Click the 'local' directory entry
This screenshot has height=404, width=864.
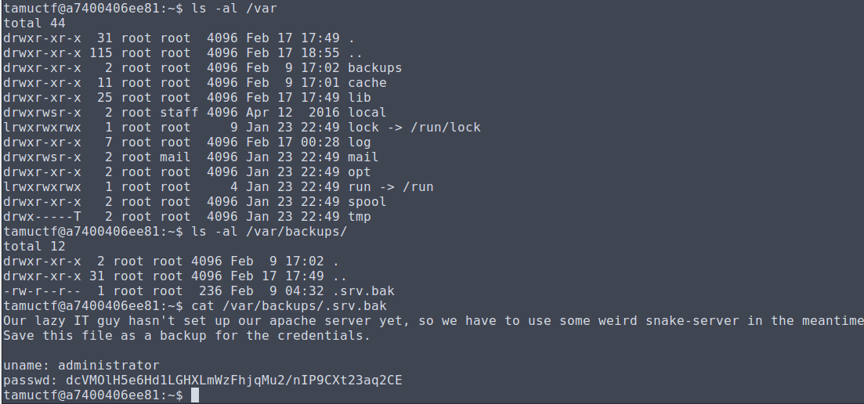click(x=367, y=112)
